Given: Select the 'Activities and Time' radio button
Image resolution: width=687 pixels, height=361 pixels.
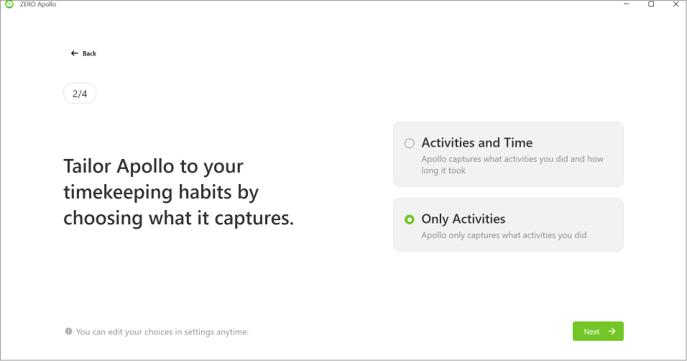Looking at the screenshot, I should pyautogui.click(x=410, y=143).
